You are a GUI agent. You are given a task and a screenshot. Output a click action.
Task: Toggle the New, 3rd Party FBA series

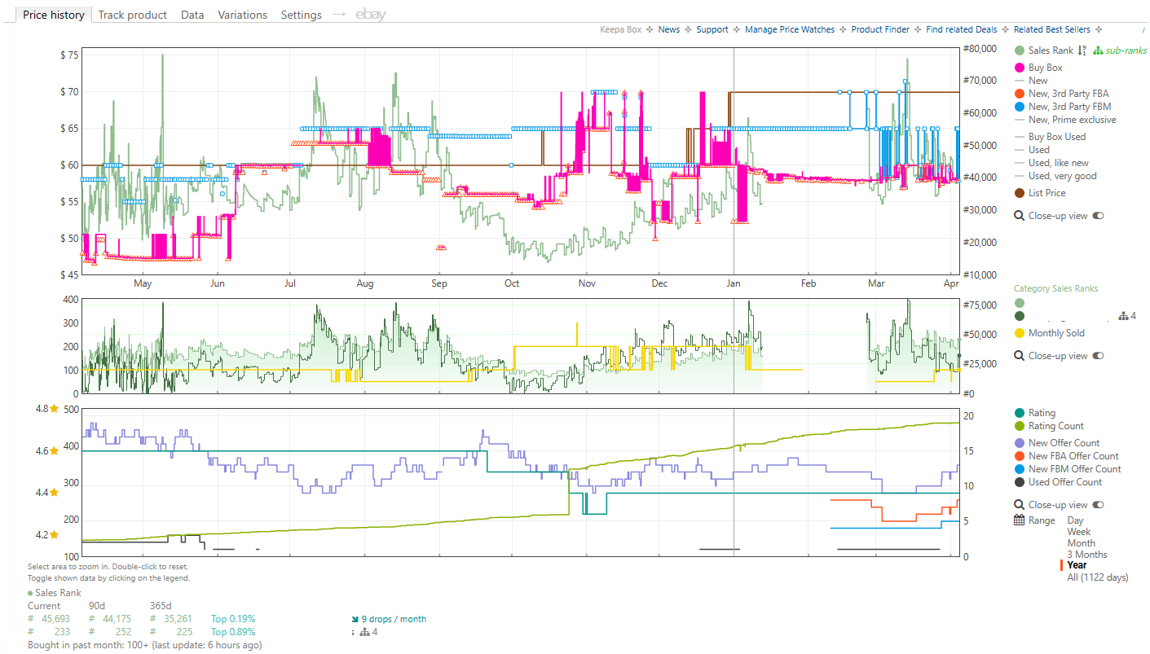(x=1062, y=94)
